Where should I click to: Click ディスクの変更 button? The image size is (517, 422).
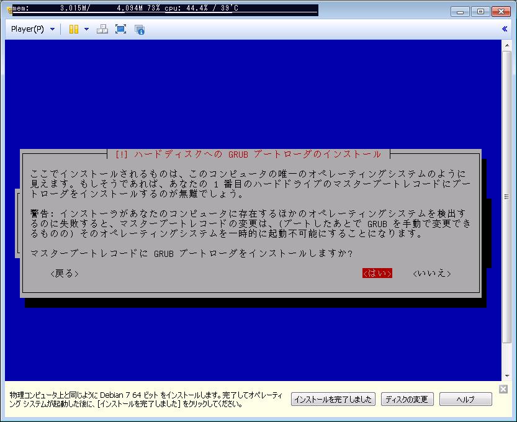(407, 399)
